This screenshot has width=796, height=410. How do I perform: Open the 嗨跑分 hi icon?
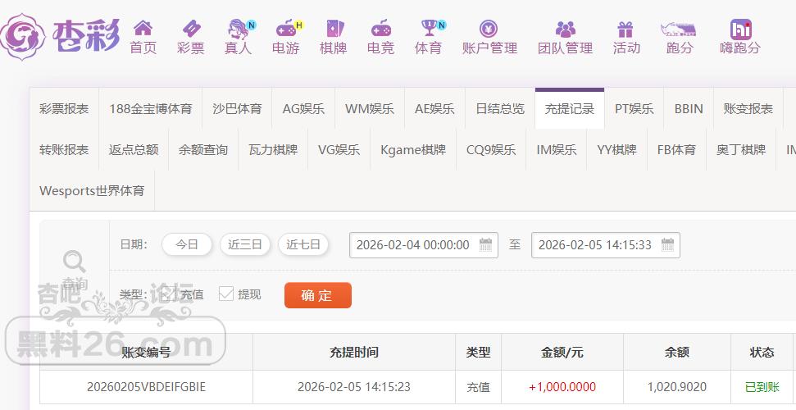point(741,29)
